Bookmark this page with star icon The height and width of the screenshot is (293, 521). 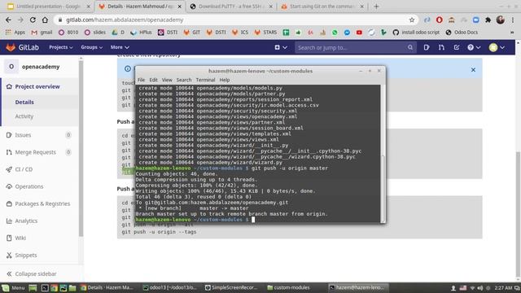(x=412, y=20)
